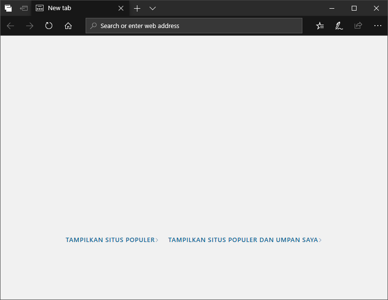This screenshot has width=388, height=300.
Task: Add notes with the pen icon
Action: [x=339, y=26]
